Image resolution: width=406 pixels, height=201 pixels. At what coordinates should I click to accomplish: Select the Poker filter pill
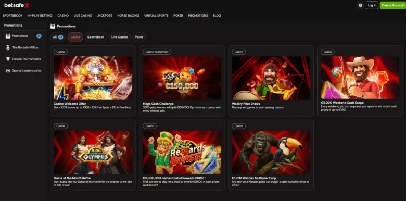[x=139, y=37]
